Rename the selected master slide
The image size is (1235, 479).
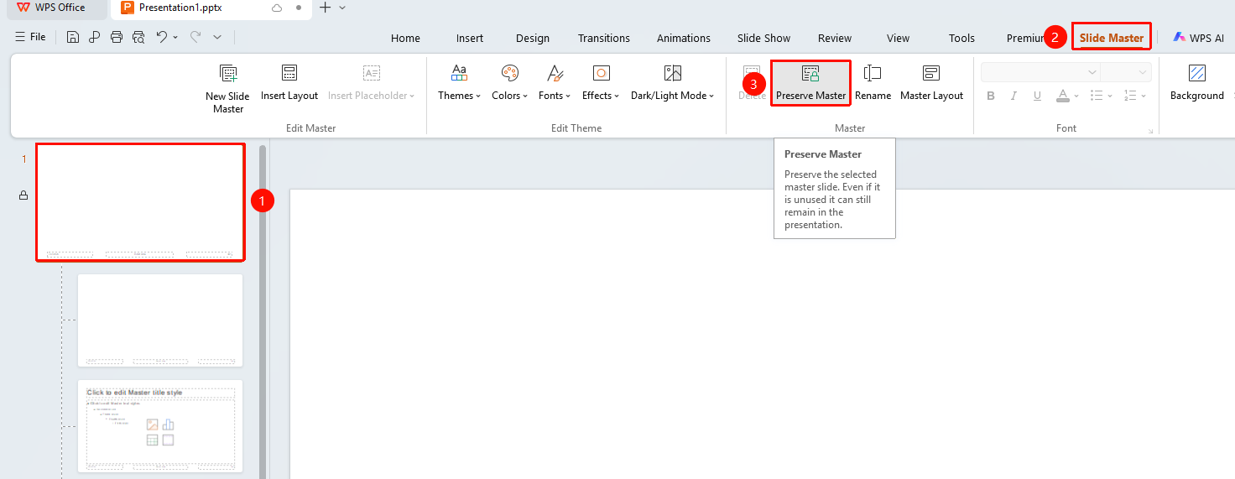click(873, 82)
